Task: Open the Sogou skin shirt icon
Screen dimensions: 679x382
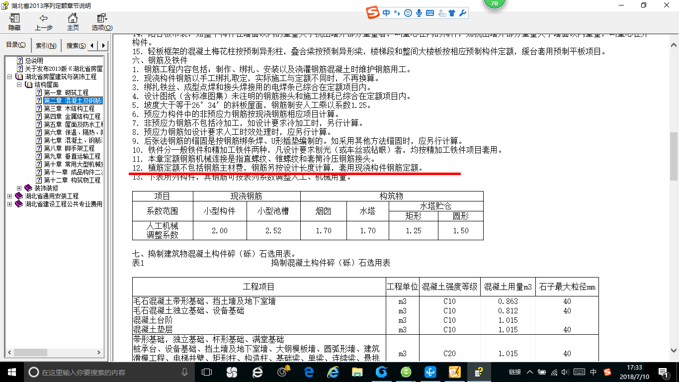Action: 452,13
